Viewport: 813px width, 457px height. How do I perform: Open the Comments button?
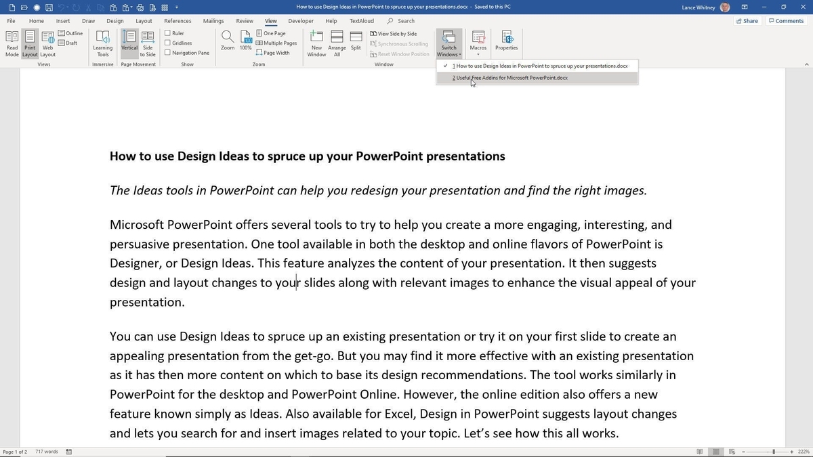coord(786,21)
